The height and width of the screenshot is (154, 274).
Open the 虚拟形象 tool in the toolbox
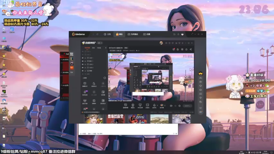point(85,101)
